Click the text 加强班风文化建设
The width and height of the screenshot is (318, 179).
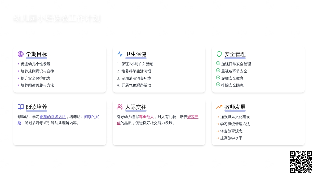235,117
